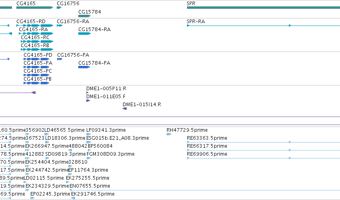Click the CG16756-RA transcript arrows
340x200 pixels.
pos(60,26)
